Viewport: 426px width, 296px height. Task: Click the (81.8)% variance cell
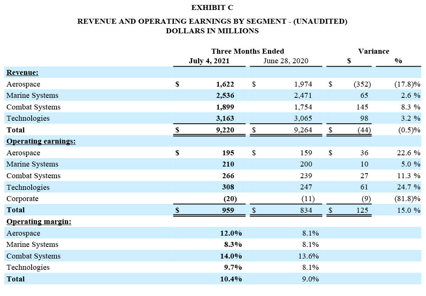coord(407,199)
